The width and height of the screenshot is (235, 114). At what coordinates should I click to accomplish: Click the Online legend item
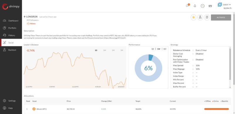coord(216,101)
